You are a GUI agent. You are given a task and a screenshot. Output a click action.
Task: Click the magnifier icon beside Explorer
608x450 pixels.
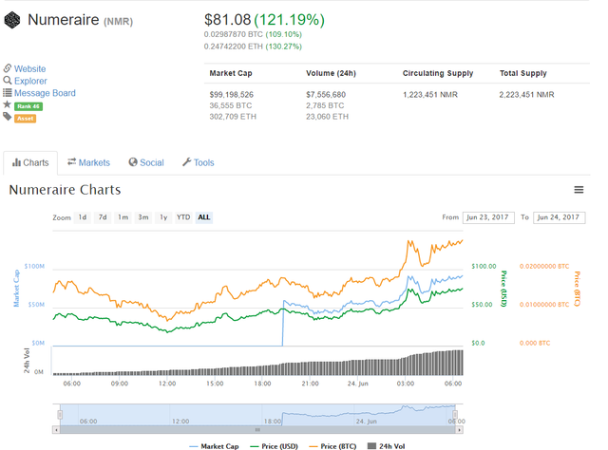tap(8, 81)
